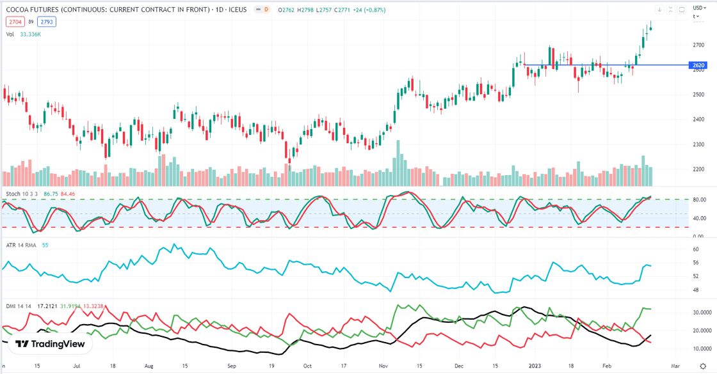Click the 2400 price axis label
This screenshot has width=717, height=374.
pyautogui.click(x=698, y=120)
